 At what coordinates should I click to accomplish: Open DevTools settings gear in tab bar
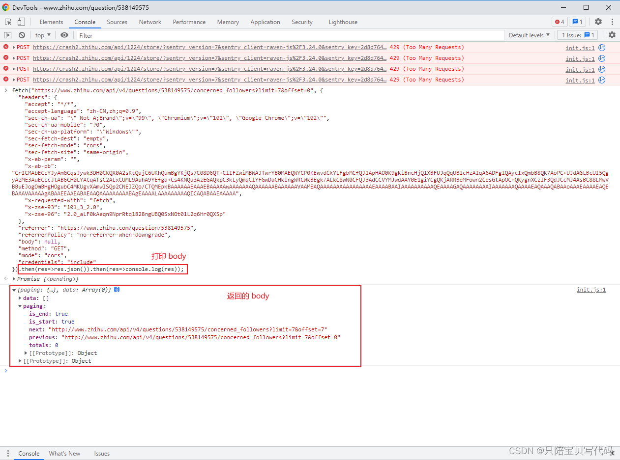pyautogui.click(x=598, y=22)
